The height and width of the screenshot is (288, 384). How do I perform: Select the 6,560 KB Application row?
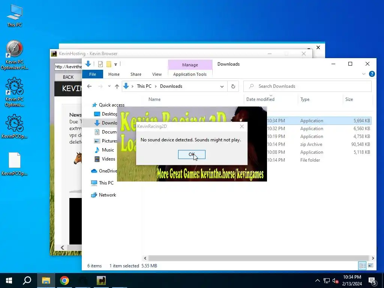[x=319, y=129]
